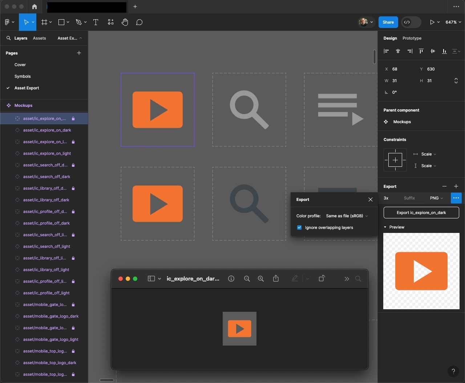
Task: Open the Symbols page
Action: [23, 76]
